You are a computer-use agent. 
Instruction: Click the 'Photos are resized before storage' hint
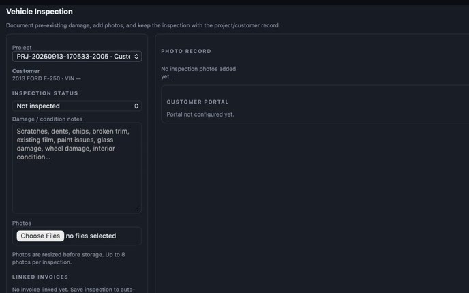click(68, 258)
